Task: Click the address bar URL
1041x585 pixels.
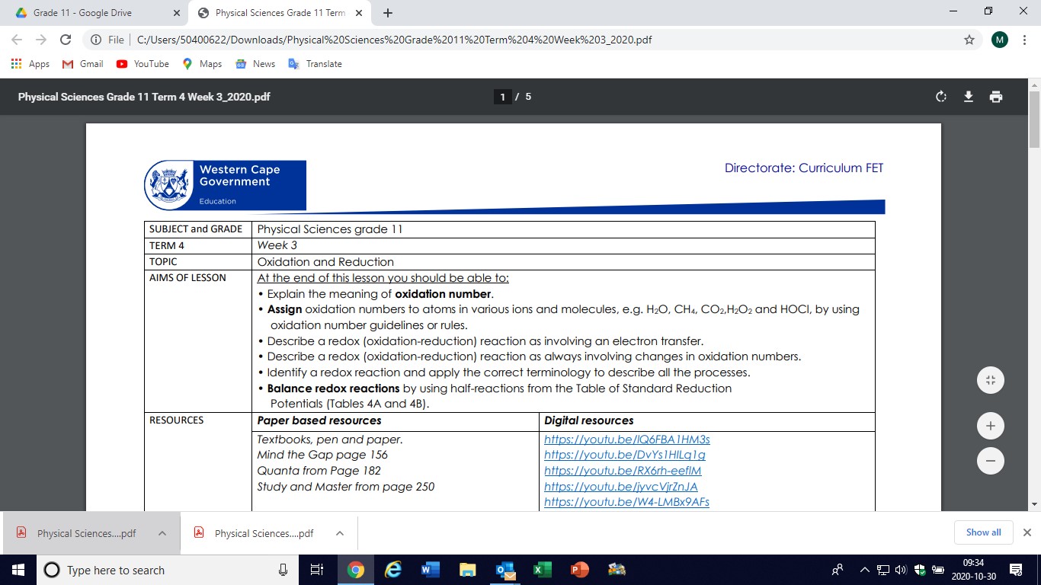Action: click(x=395, y=40)
